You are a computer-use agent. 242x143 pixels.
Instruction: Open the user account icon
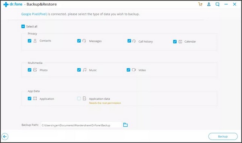click(x=209, y=4)
